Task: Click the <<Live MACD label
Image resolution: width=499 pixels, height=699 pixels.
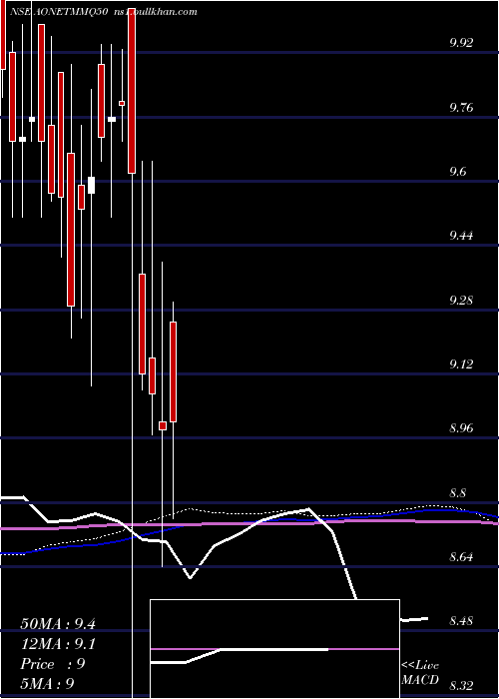Action: pyautogui.click(x=420, y=672)
